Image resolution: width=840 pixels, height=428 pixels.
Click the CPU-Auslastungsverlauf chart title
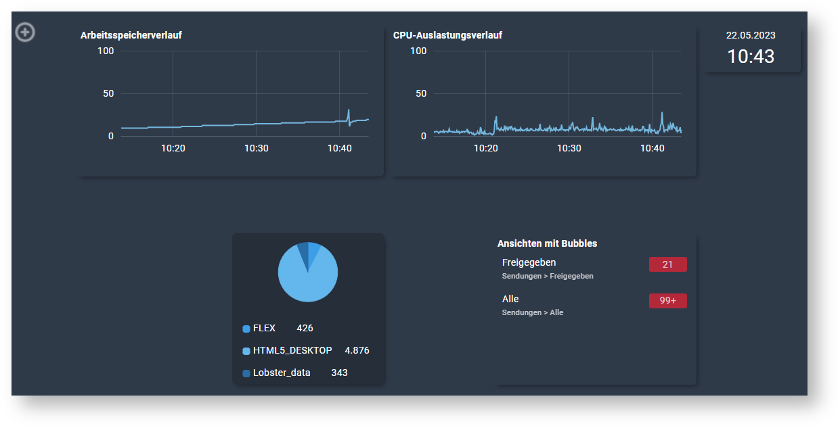tap(447, 36)
